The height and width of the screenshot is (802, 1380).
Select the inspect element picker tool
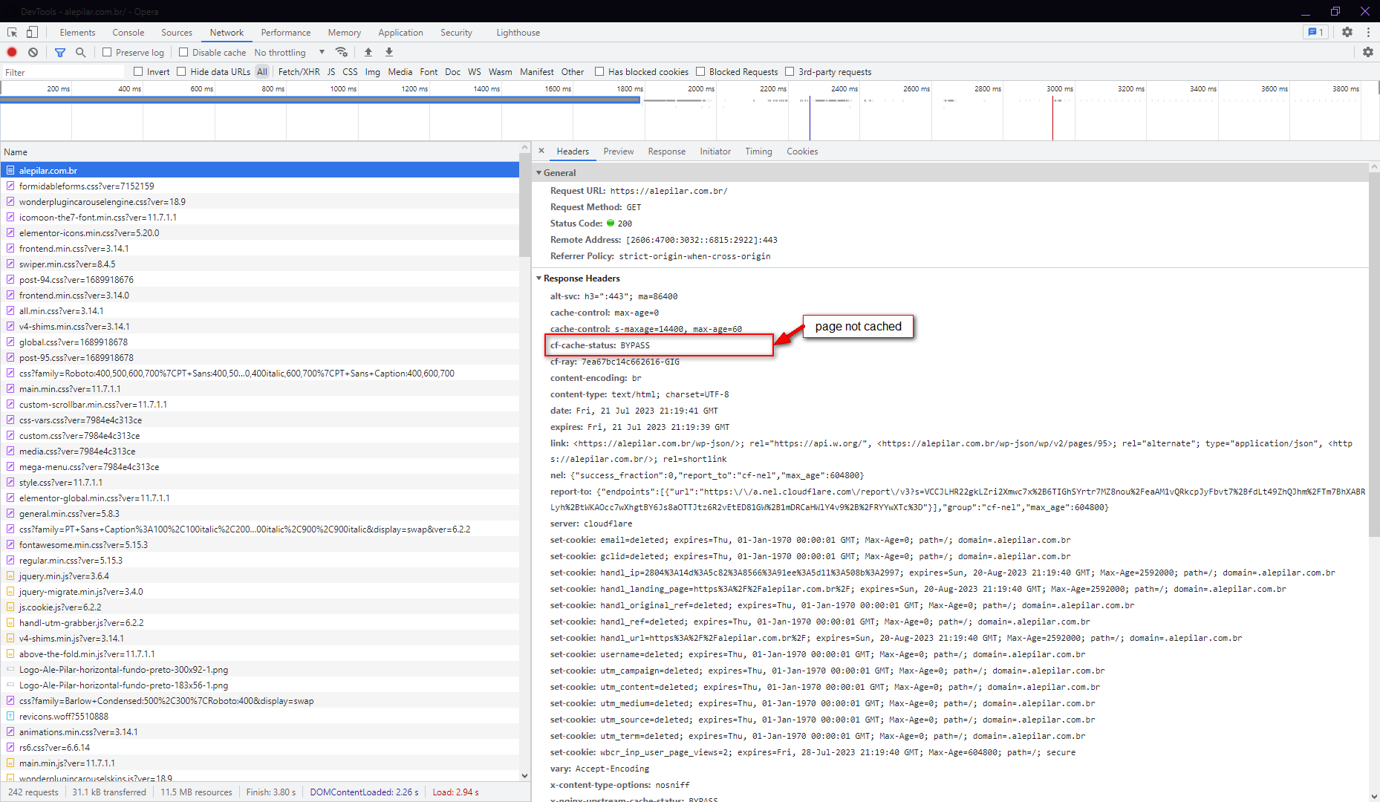point(12,32)
